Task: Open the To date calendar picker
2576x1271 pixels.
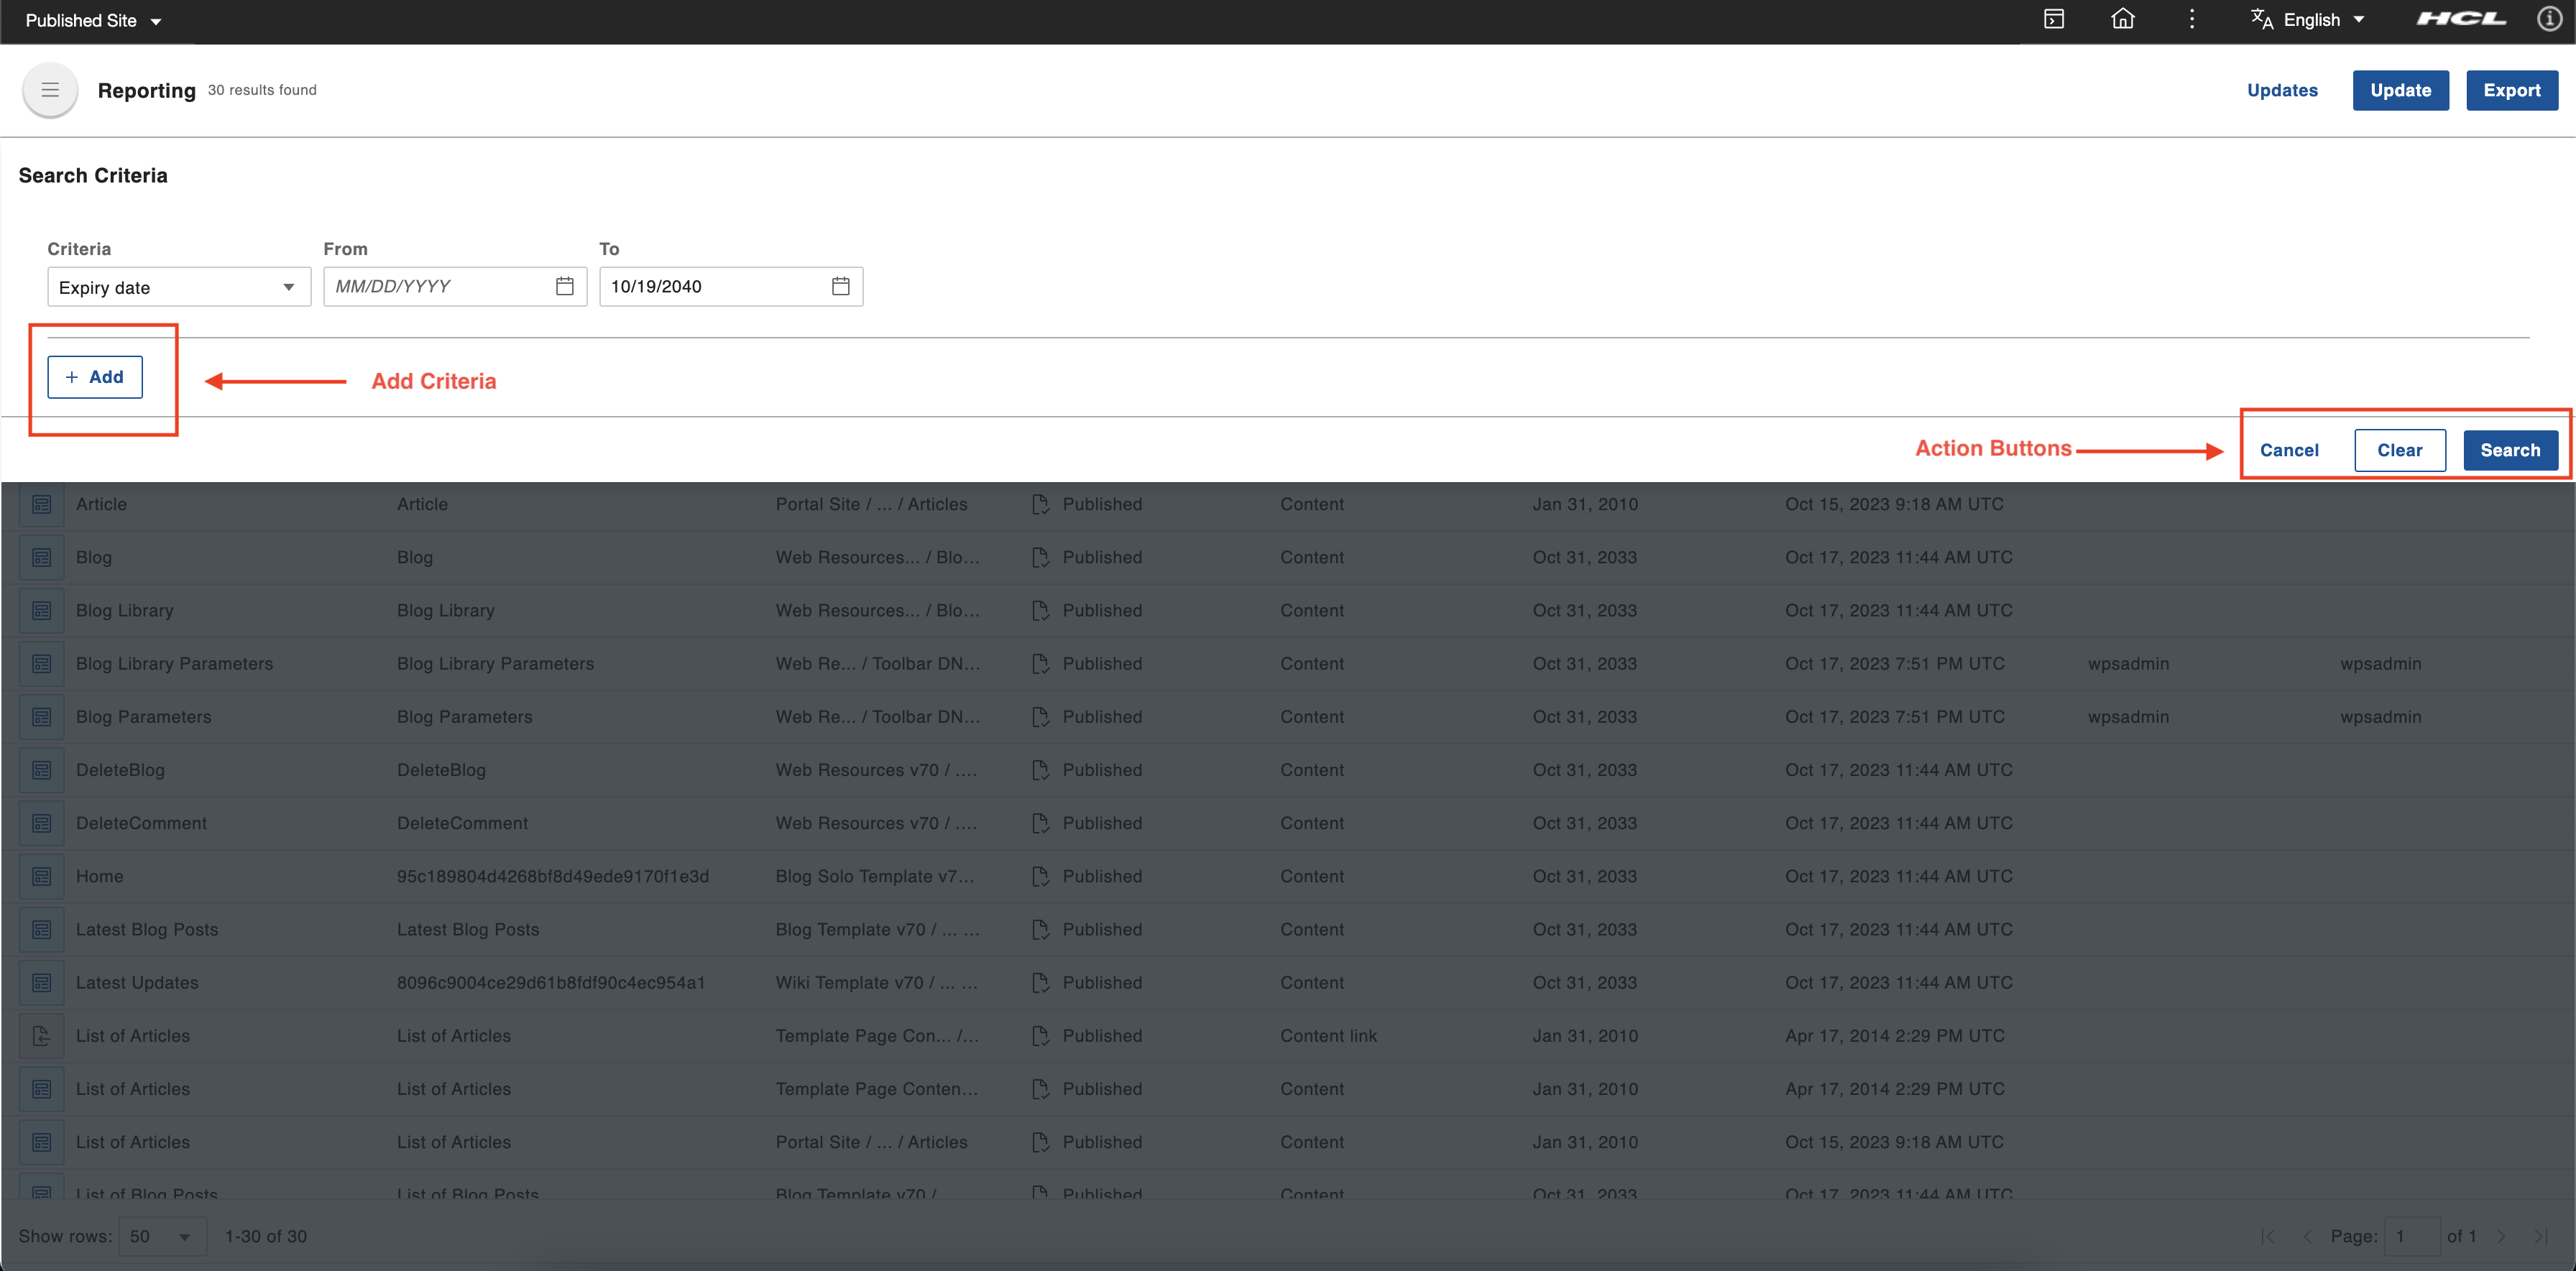Action: 840,286
